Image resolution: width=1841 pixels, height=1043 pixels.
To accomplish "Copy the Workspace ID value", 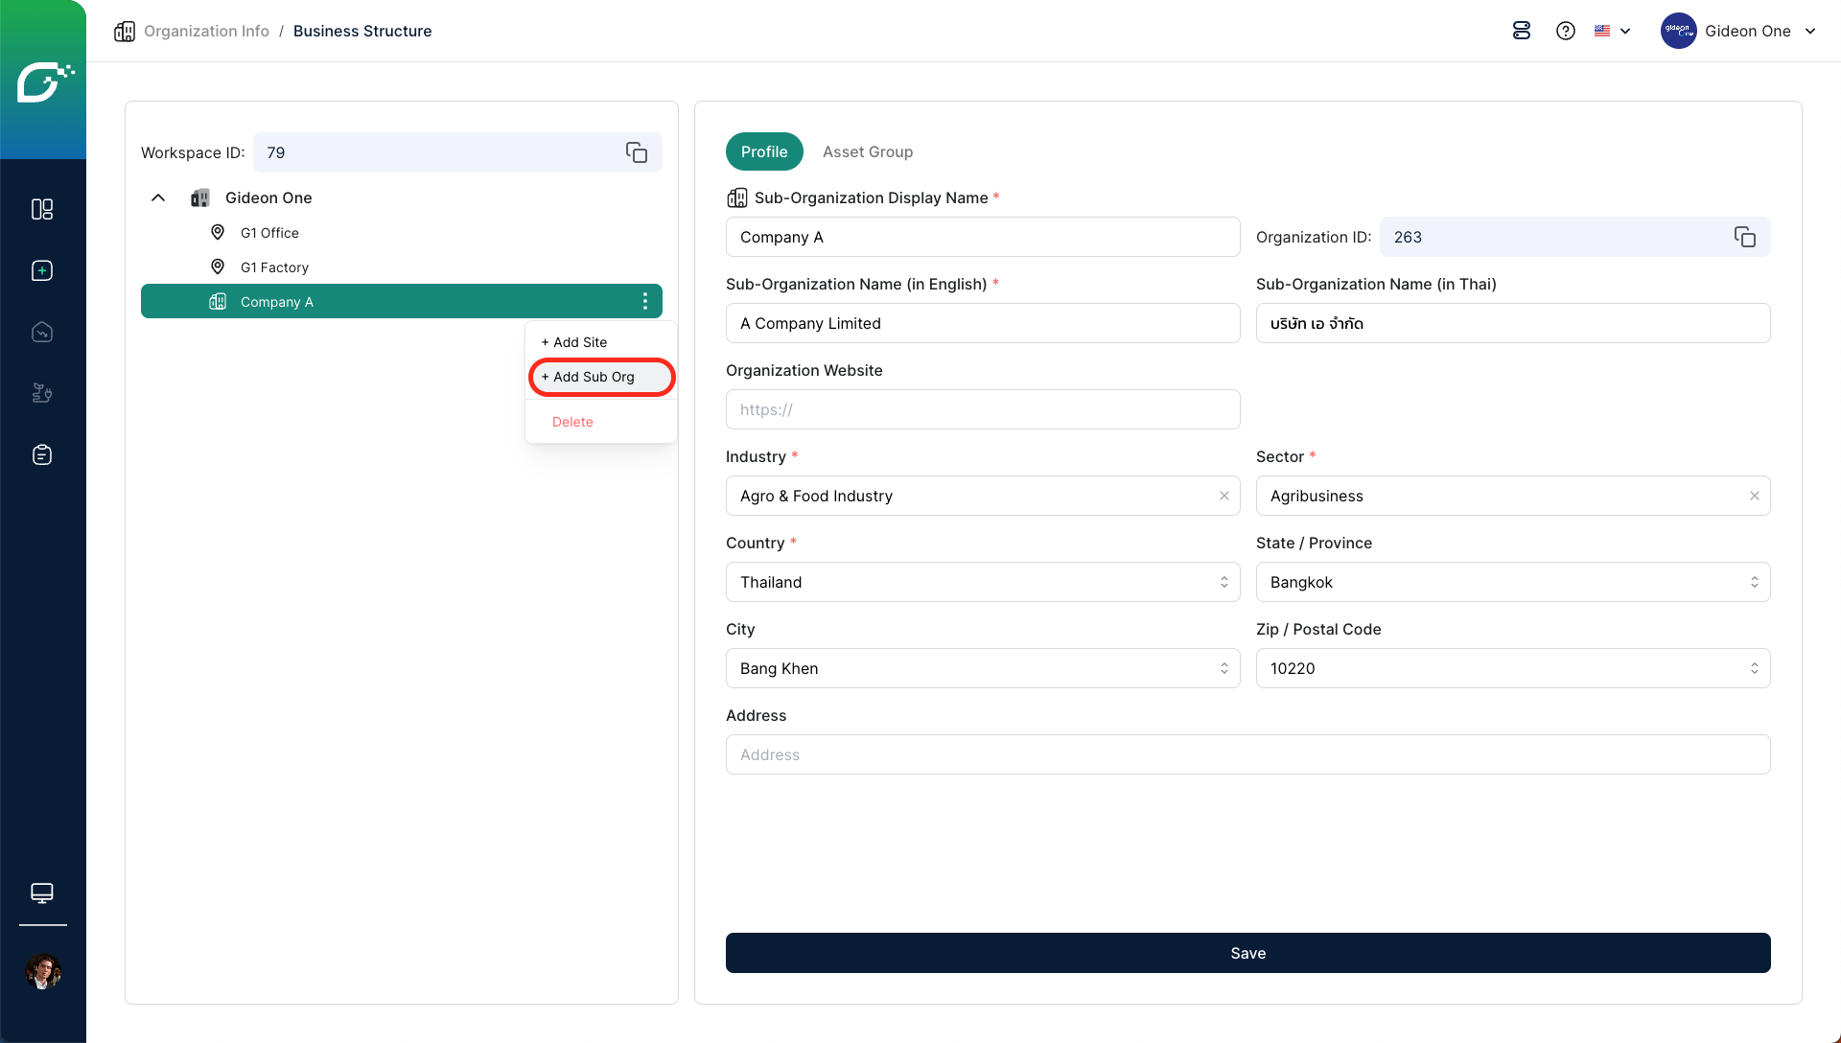I will pos(637,152).
